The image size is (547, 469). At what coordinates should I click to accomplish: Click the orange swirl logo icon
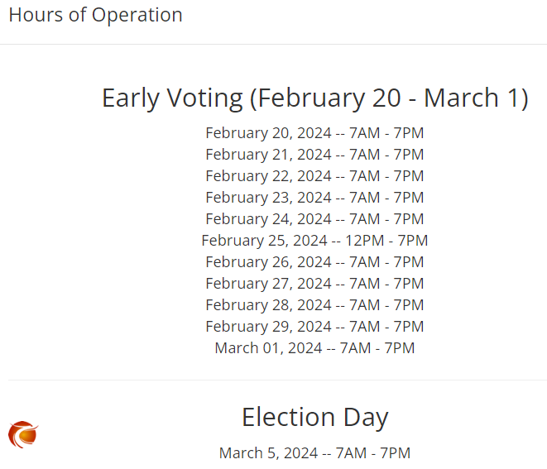point(23,434)
